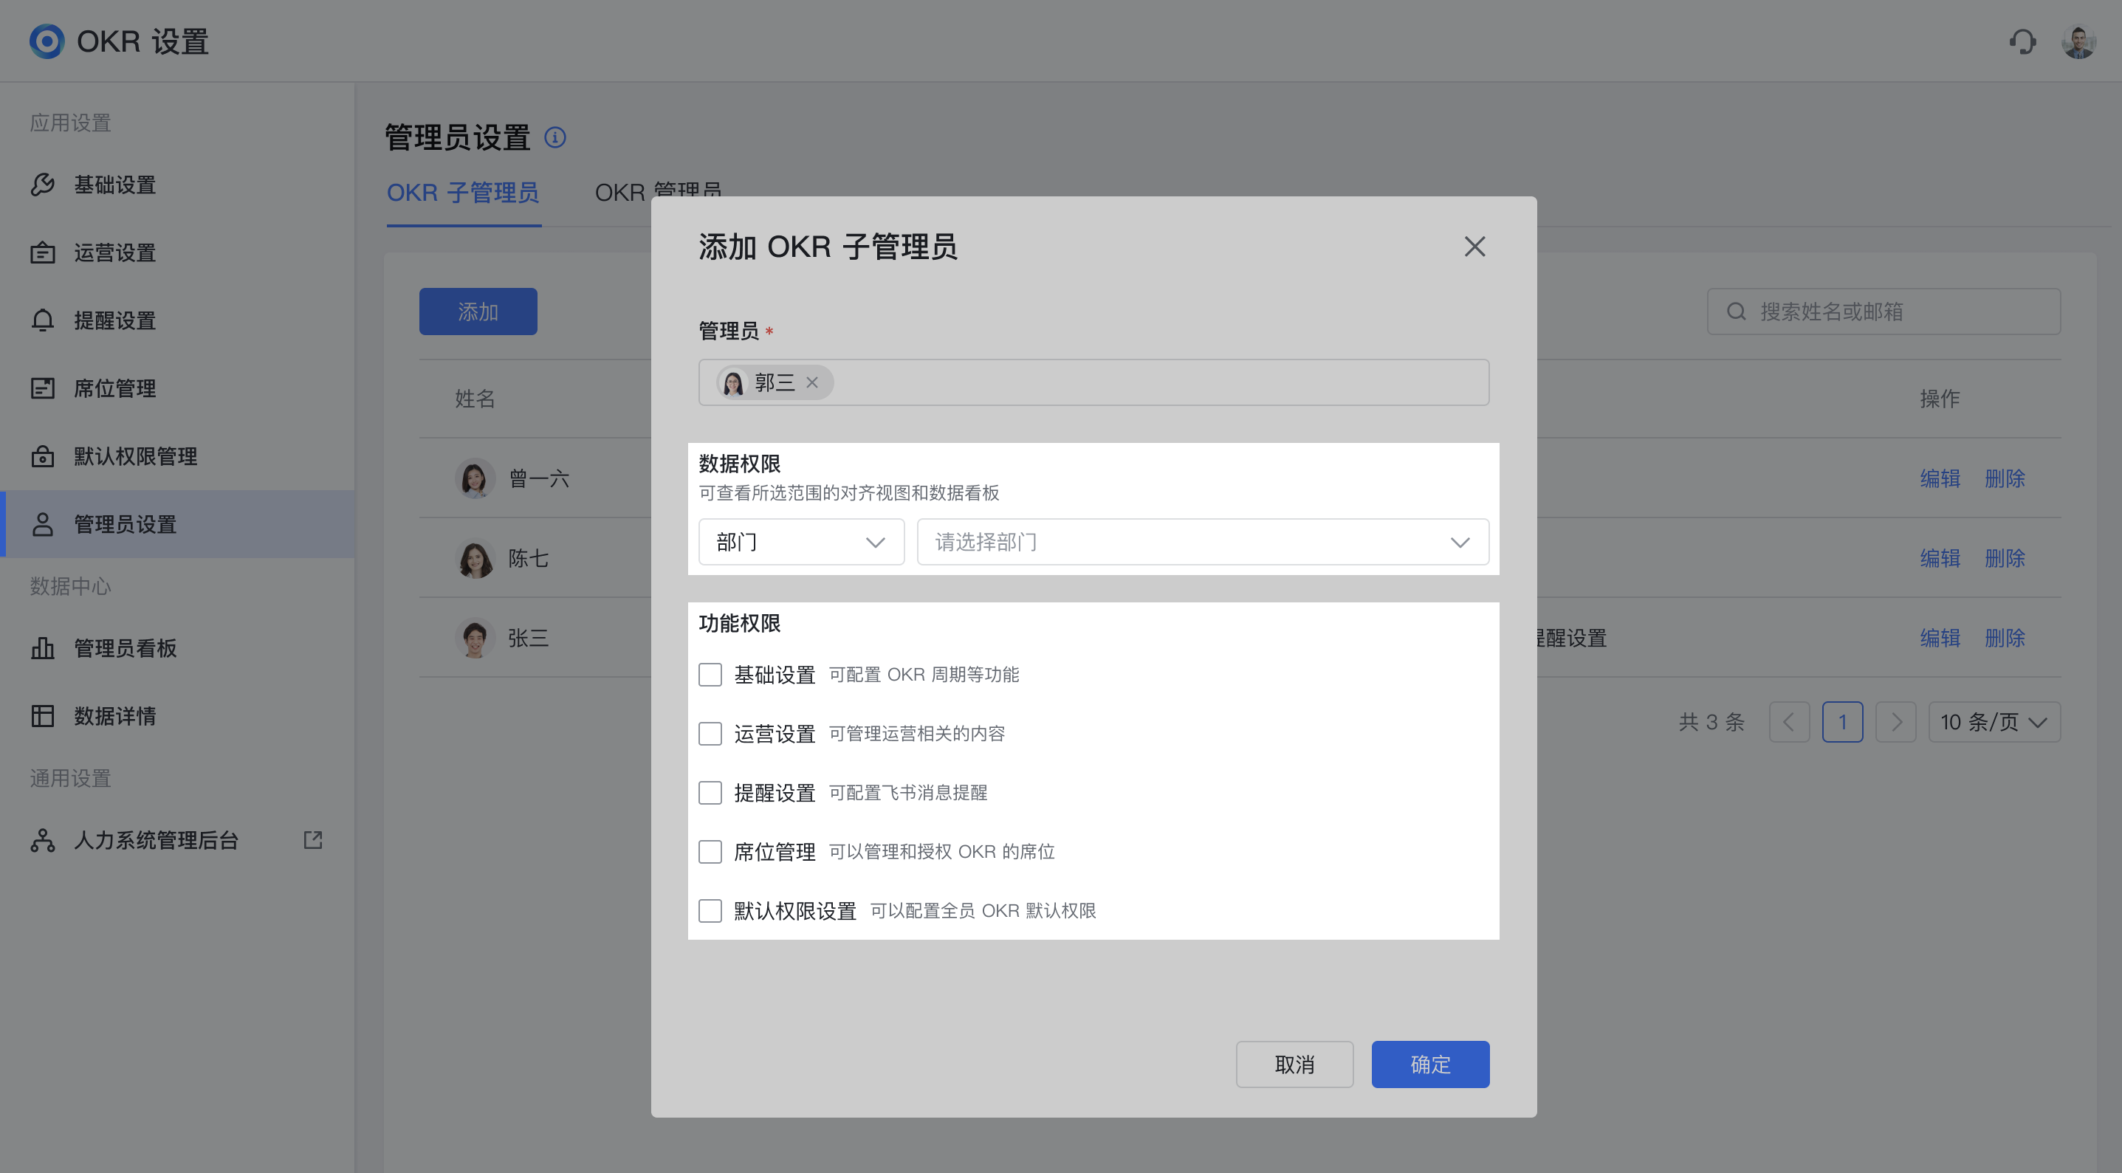Check the 基础设置 permission checkbox
The image size is (2122, 1173).
(710, 675)
